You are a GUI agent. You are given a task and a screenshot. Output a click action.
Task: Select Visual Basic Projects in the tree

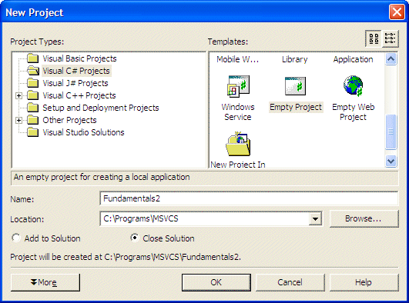click(79, 58)
